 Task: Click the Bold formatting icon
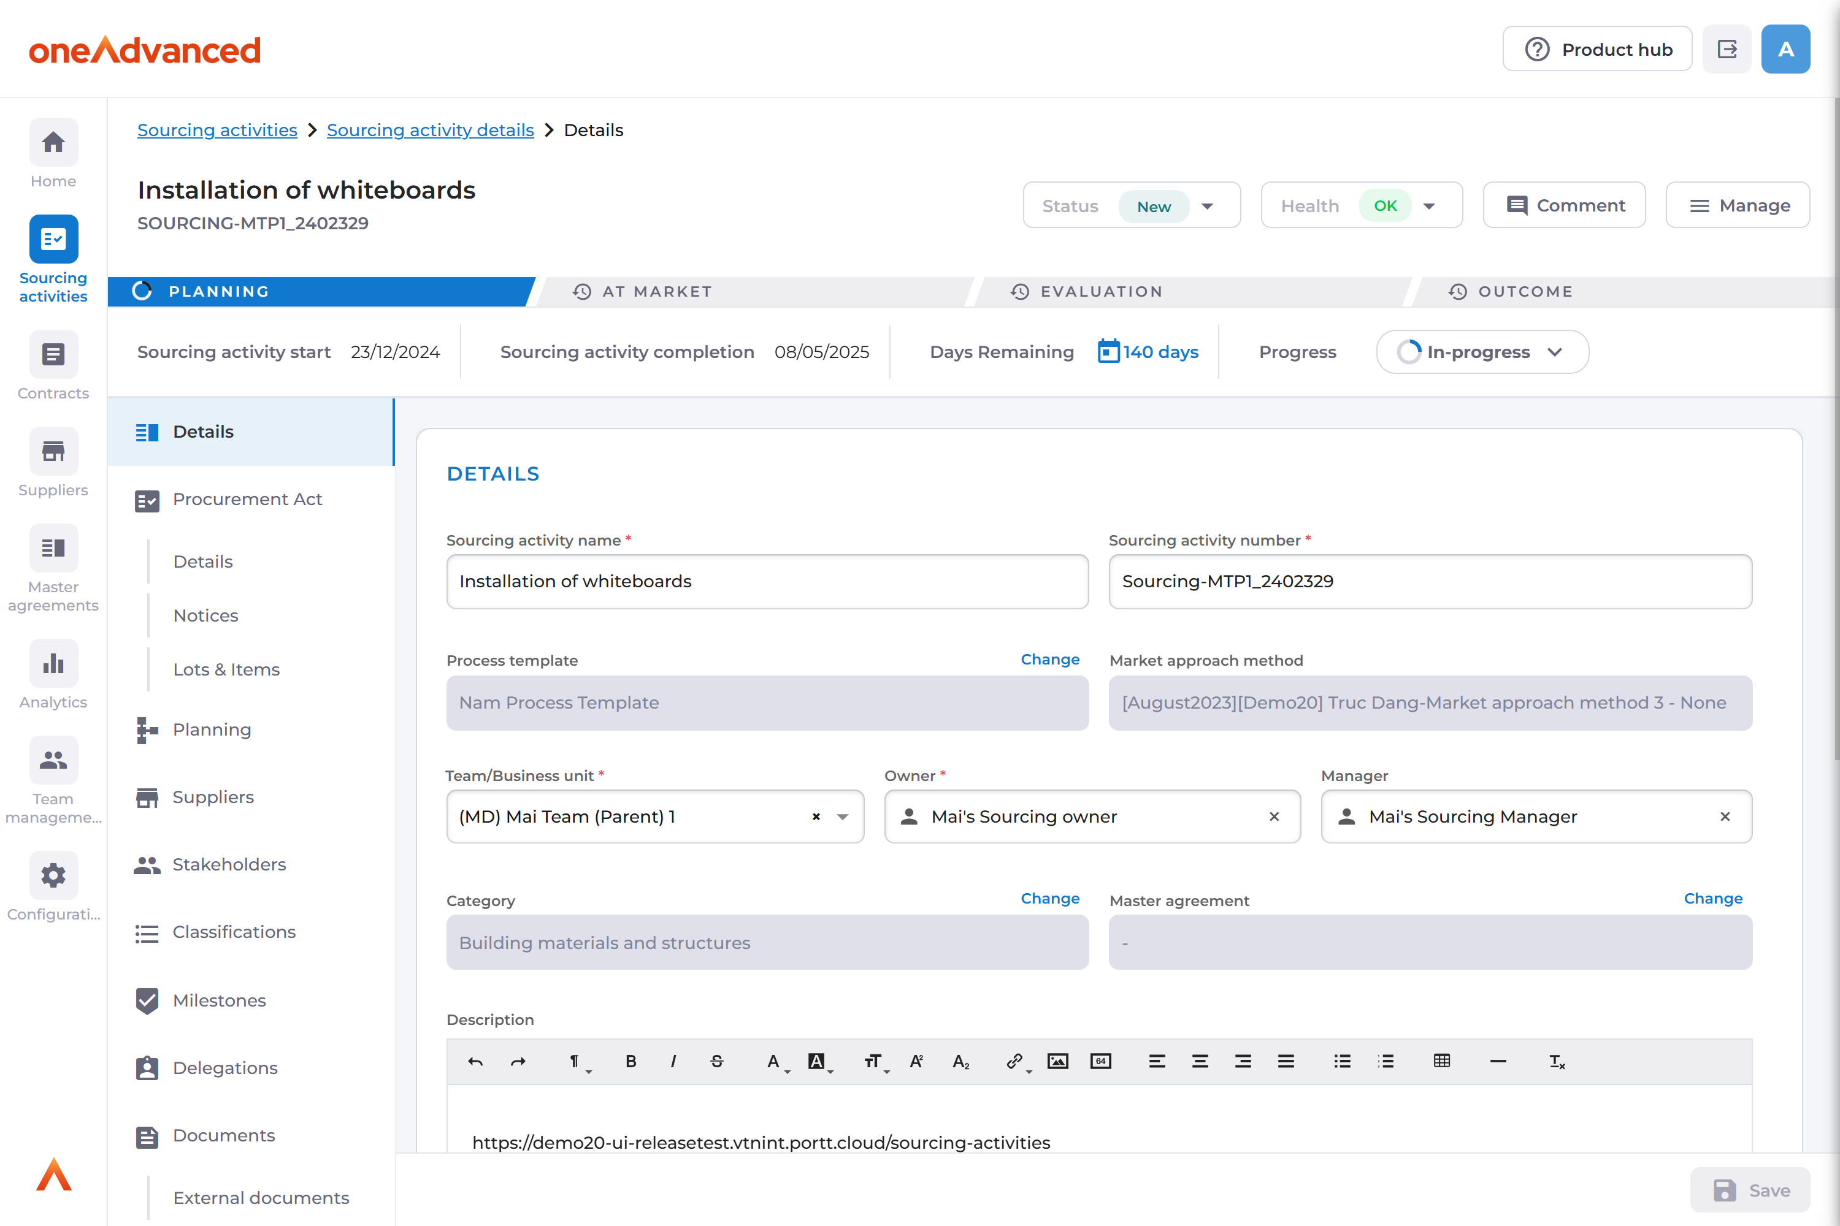(x=631, y=1061)
